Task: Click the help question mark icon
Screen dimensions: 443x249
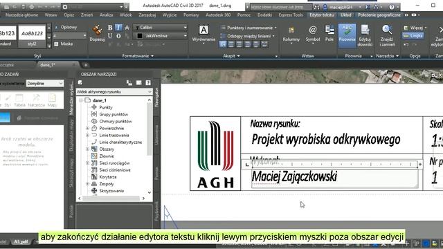Action: (x=392, y=7)
